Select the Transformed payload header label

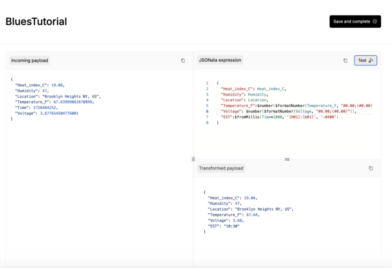click(221, 168)
